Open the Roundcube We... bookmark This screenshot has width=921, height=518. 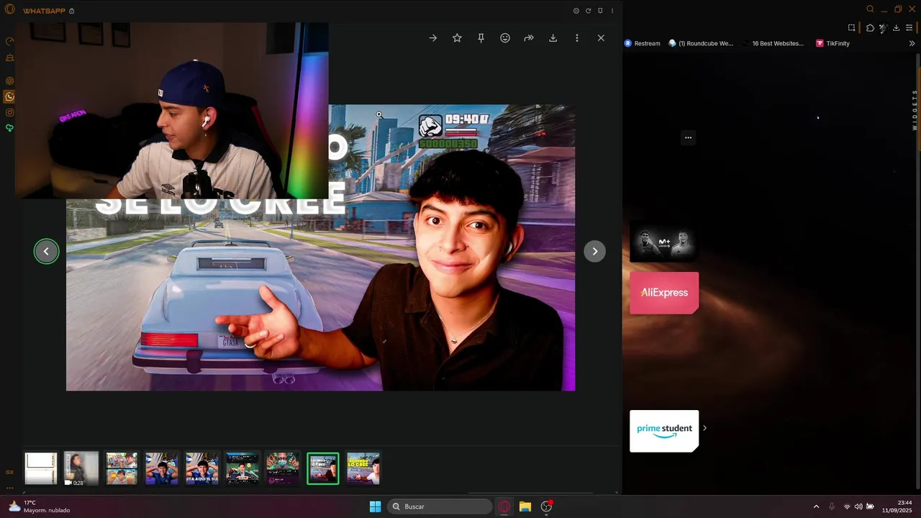tap(701, 43)
